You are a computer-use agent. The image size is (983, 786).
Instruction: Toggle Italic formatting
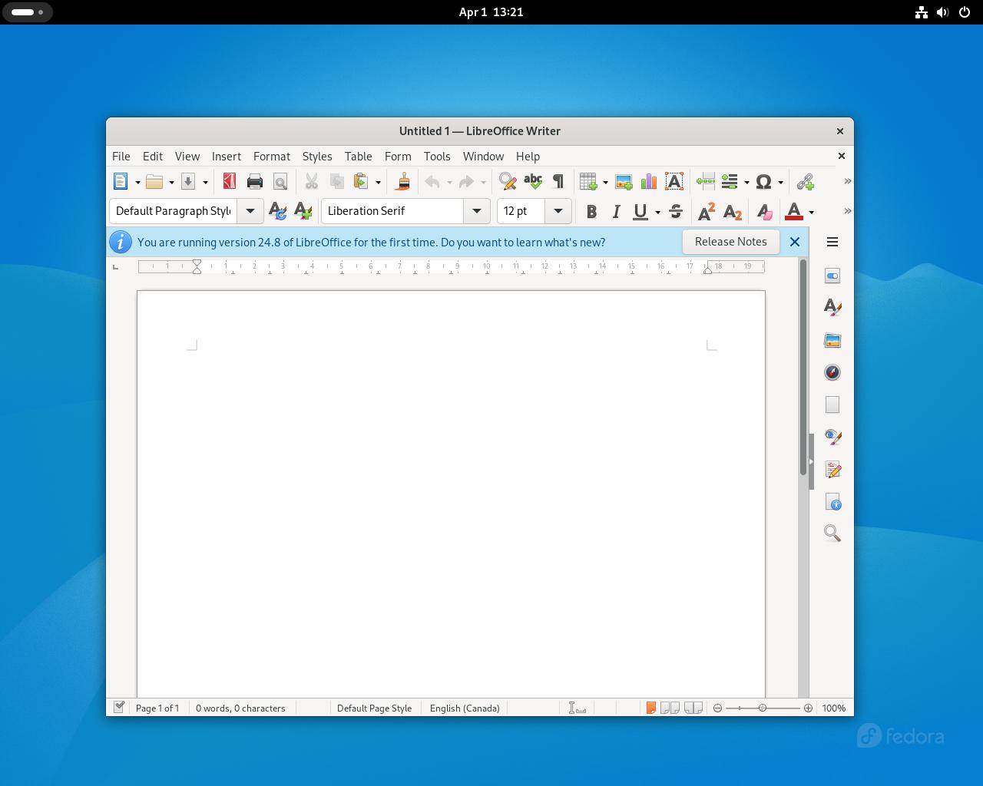click(x=616, y=211)
